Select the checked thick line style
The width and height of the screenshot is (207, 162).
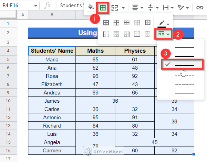[x=184, y=65]
